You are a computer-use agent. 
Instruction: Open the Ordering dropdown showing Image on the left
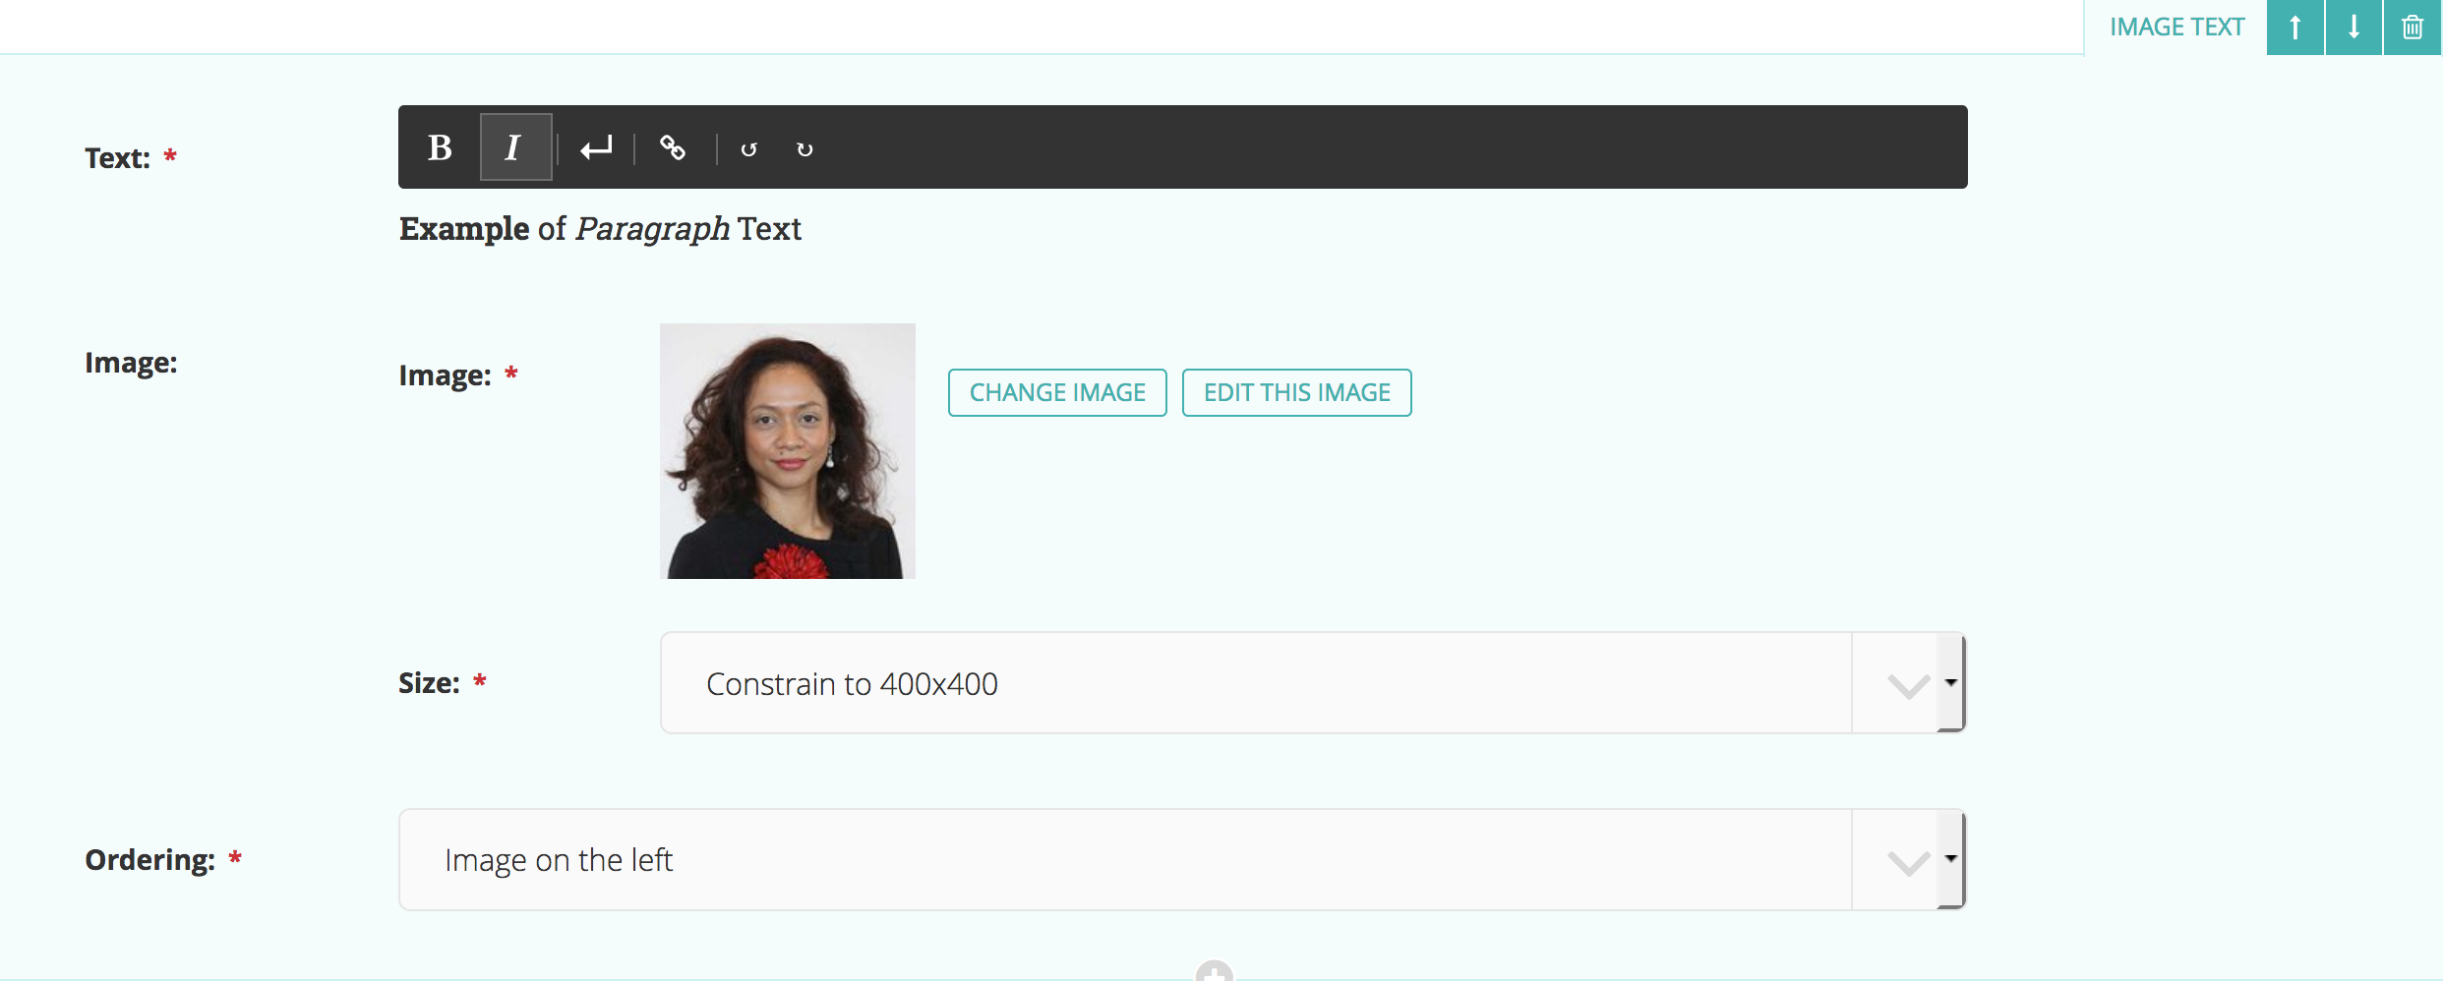[1182, 860]
